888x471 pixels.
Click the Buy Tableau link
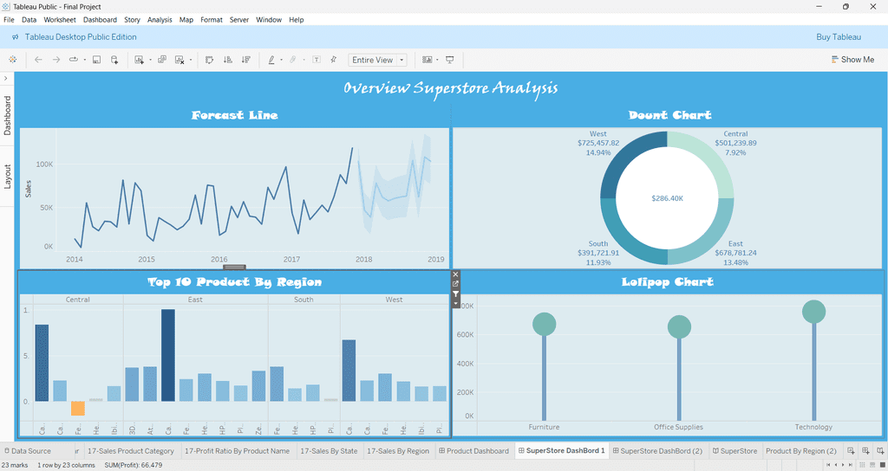(839, 36)
